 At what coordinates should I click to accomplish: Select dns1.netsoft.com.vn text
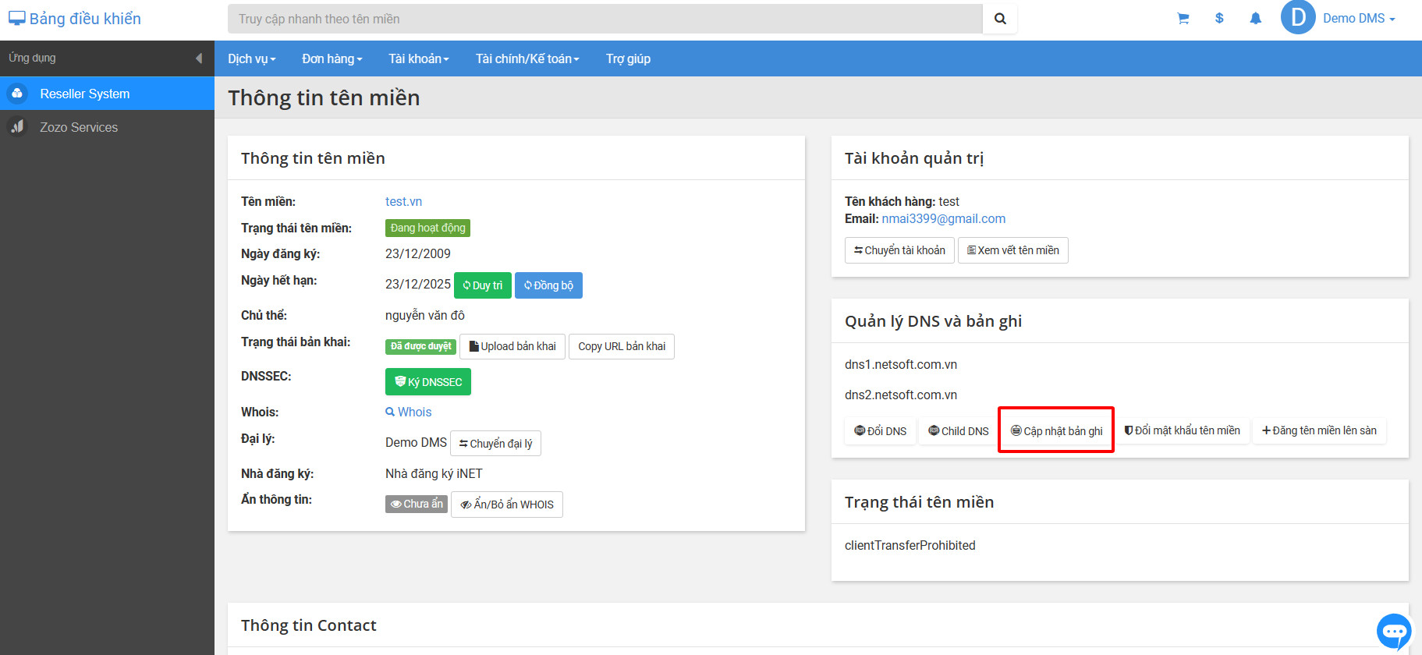click(x=901, y=364)
